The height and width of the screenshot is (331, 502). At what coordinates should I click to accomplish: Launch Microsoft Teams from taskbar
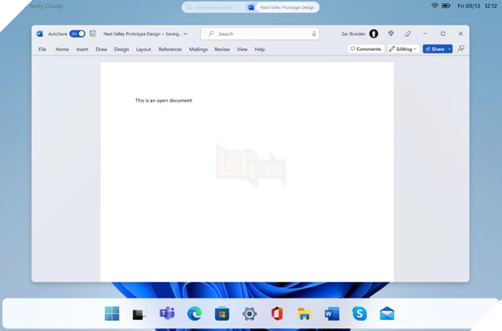167,313
